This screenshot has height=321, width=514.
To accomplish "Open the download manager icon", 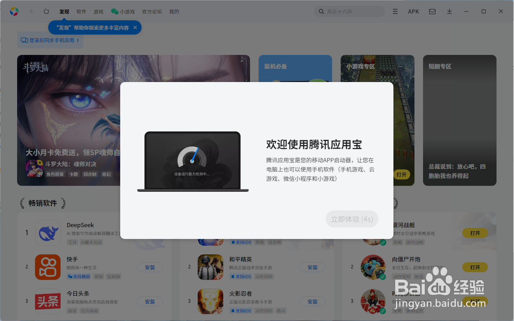I will (x=449, y=11).
